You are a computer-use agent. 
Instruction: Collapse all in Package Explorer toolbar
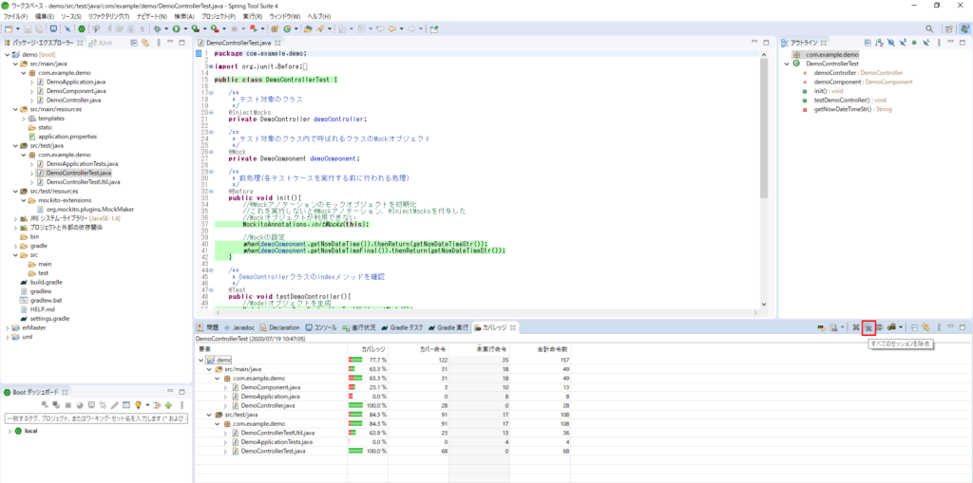point(133,43)
